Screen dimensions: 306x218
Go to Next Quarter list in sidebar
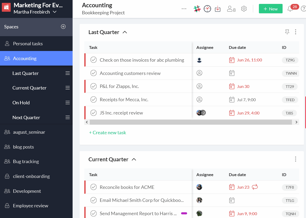[x=26, y=118]
